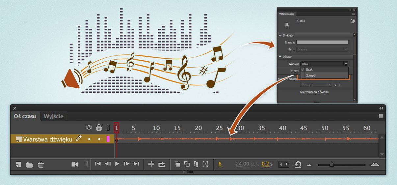Step forward one frame
The width and height of the screenshot is (397, 185).
(126, 164)
